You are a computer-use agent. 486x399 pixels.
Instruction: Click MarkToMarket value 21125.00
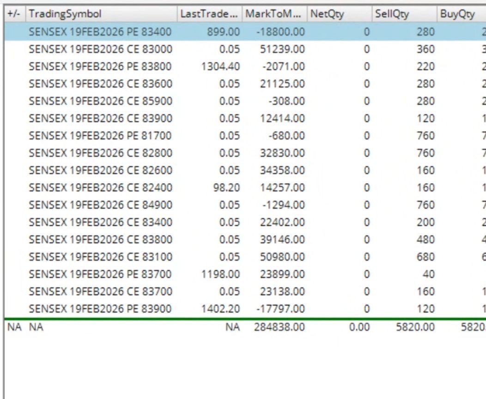[282, 84]
